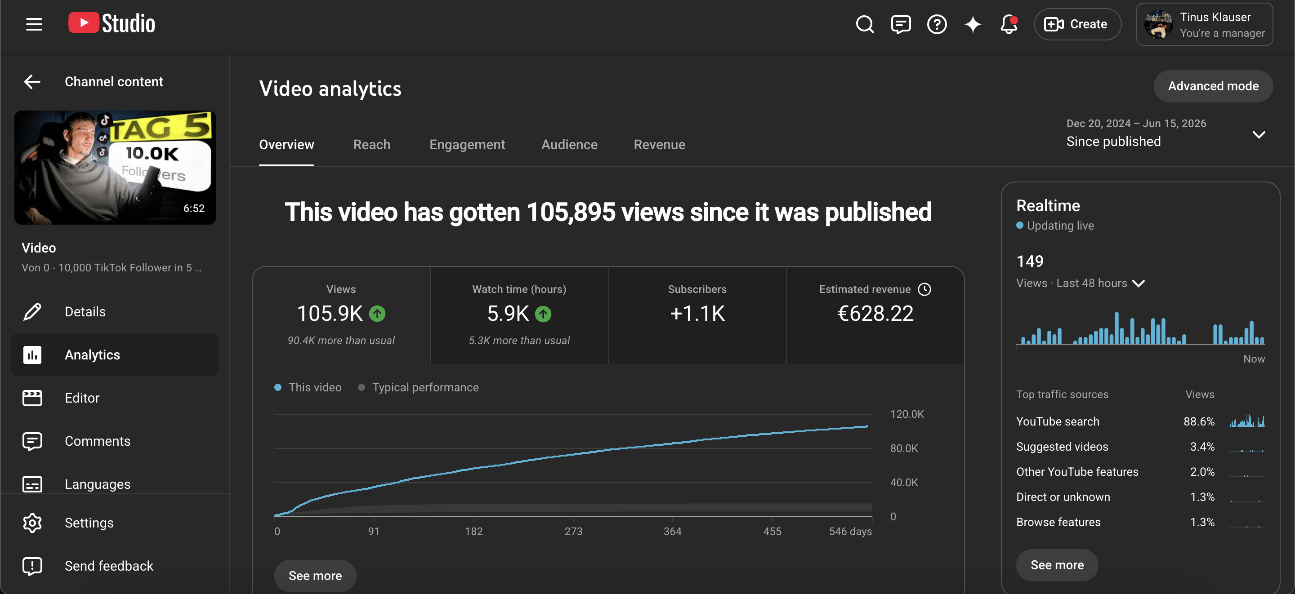The image size is (1295, 594).
Task: Expand the Views Last 48 hours dropdown
Action: tap(1081, 283)
